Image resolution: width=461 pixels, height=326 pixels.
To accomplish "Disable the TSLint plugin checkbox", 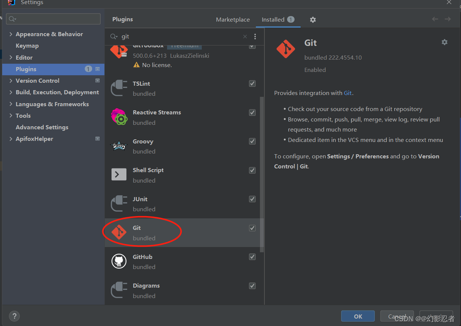I will (x=253, y=83).
